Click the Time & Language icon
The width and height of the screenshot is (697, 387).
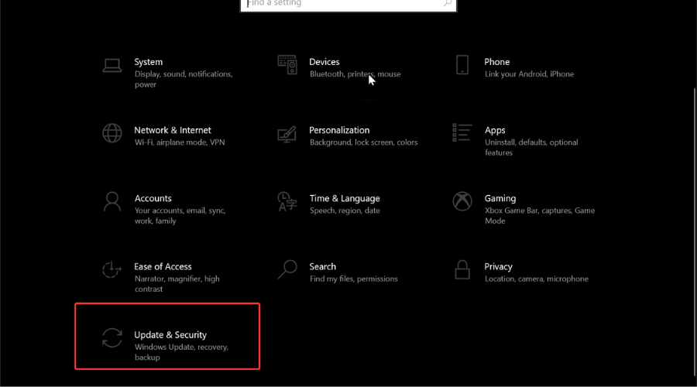click(x=287, y=202)
